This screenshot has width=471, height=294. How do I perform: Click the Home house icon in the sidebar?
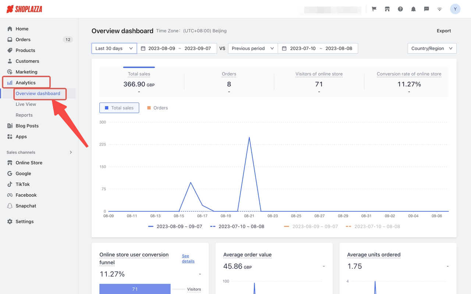click(x=10, y=29)
